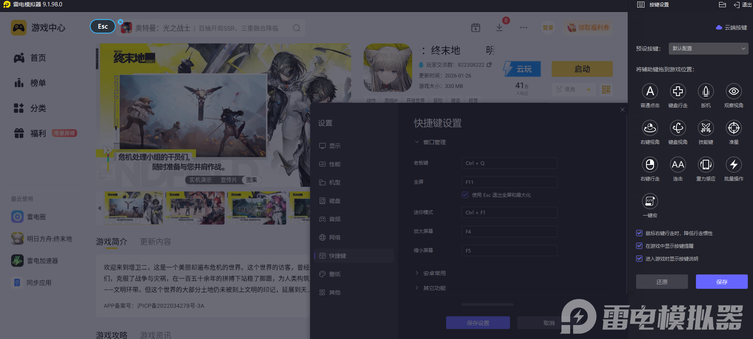Go to 首页 in game center sidebar

pyautogui.click(x=30, y=58)
